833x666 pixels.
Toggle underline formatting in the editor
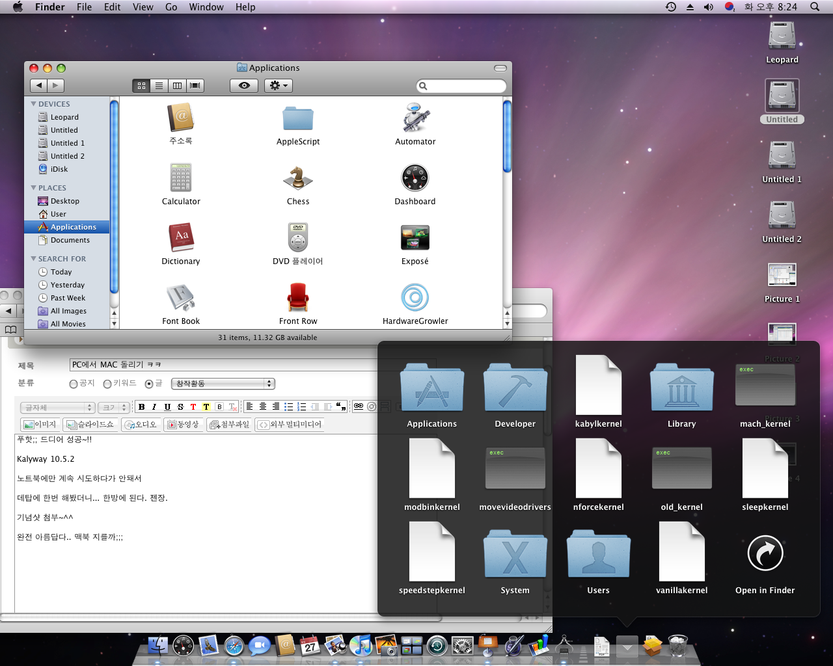click(x=167, y=406)
